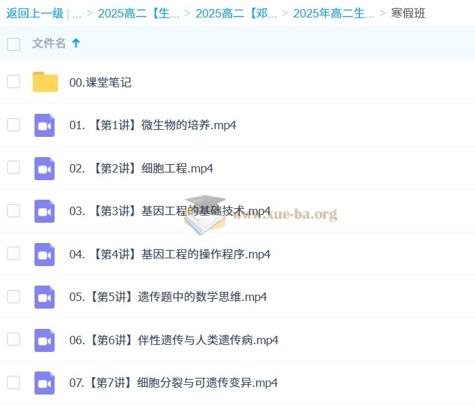Image resolution: width=475 pixels, height=405 pixels.
Task: Click video icon for 03 基因工程的基础技术.mp4
Action: coord(45,211)
